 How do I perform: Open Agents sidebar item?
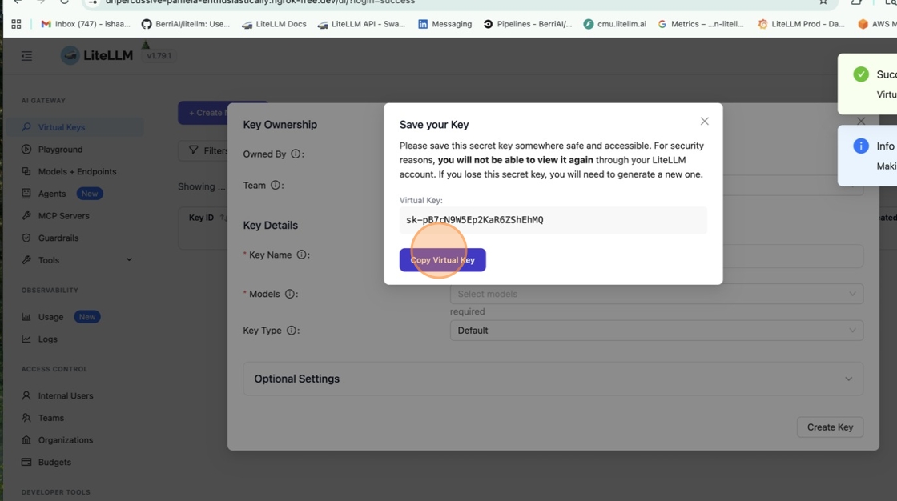click(x=51, y=194)
